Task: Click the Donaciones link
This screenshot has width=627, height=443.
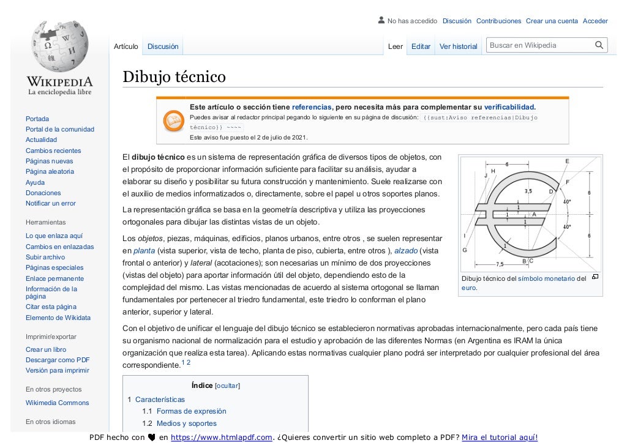Action: [x=43, y=193]
